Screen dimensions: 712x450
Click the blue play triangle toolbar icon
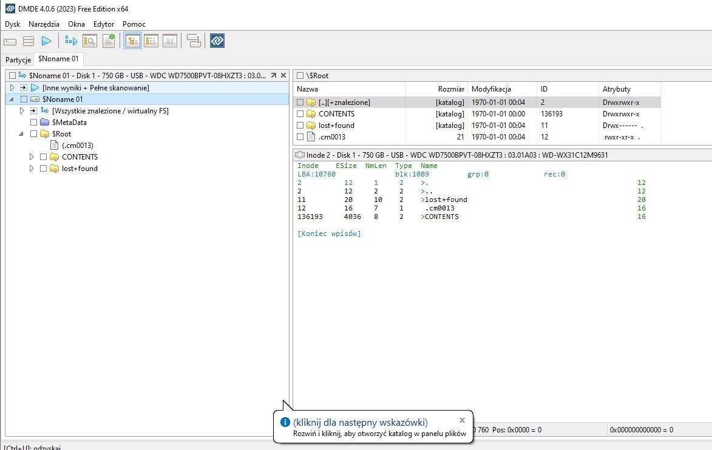(46, 41)
